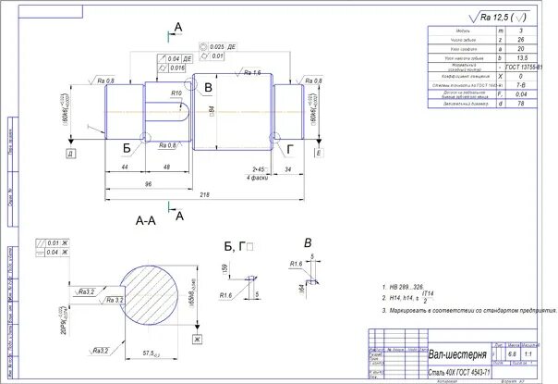Select the module value 3 in gear table
558x384 pixels.
pyautogui.click(x=521, y=31)
